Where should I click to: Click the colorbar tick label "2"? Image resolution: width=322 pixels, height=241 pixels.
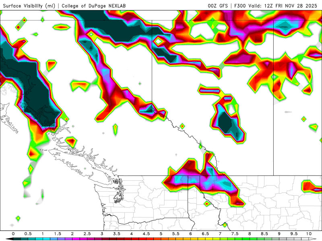click(x=72, y=234)
